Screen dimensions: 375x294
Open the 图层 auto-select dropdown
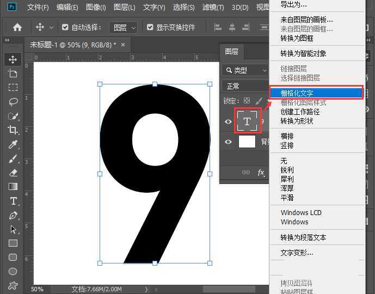(x=125, y=27)
